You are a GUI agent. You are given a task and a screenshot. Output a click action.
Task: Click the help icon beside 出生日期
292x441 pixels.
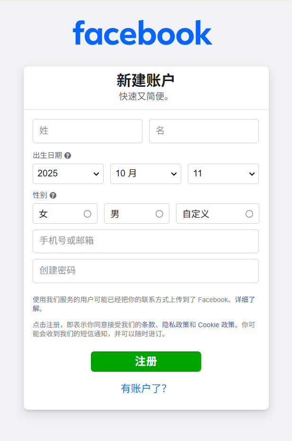pos(68,156)
